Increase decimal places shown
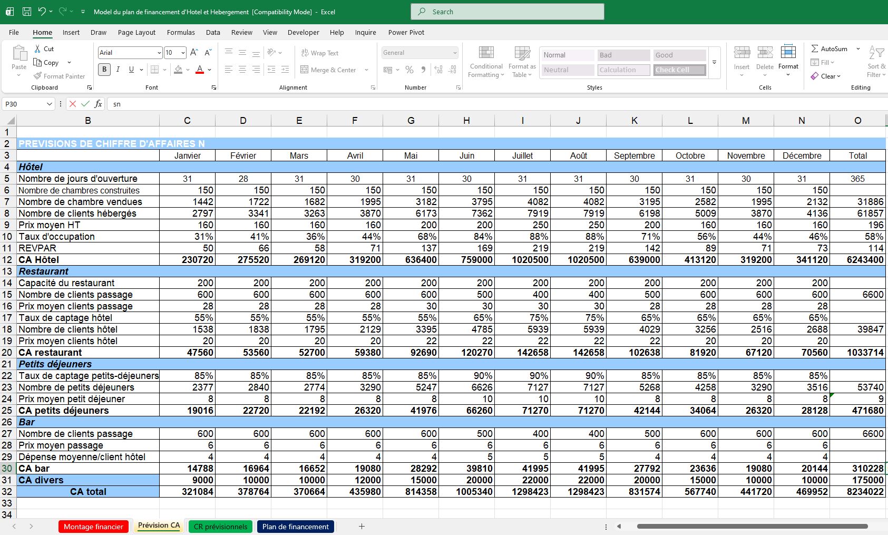 [x=438, y=70]
